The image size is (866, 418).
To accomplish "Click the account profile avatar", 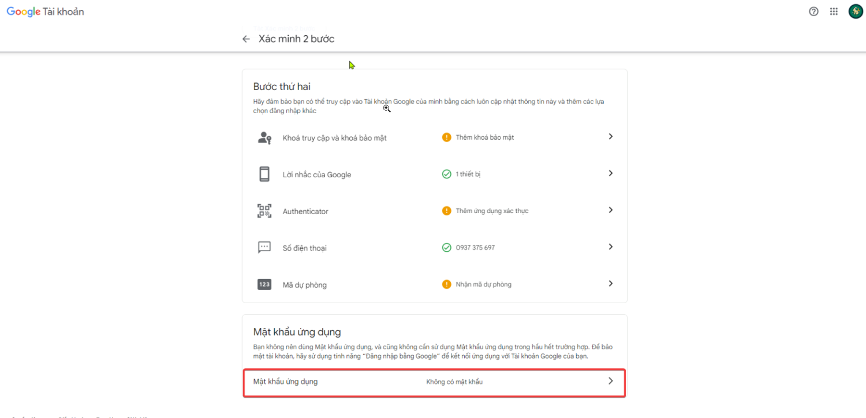I will (x=855, y=12).
